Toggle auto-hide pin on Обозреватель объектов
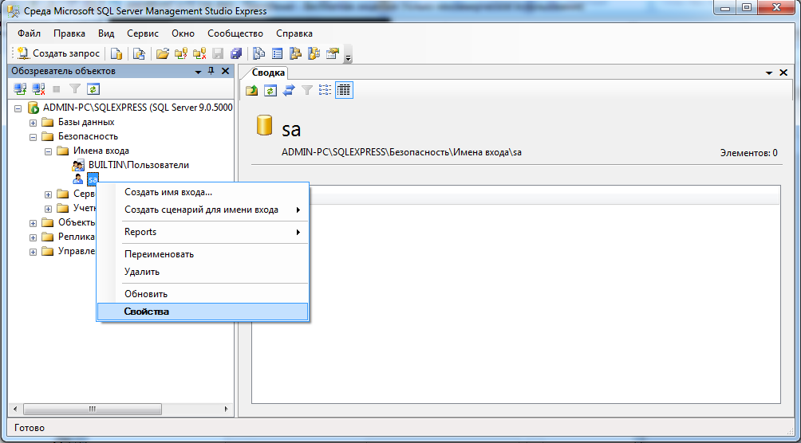801x443 pixels. click(x=211, y=72)
